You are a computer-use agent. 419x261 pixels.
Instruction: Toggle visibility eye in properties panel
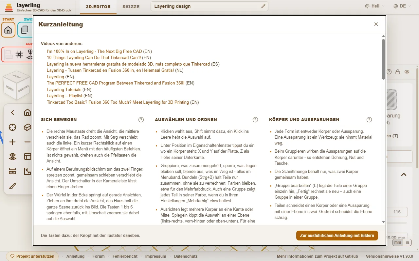(407, 72)
